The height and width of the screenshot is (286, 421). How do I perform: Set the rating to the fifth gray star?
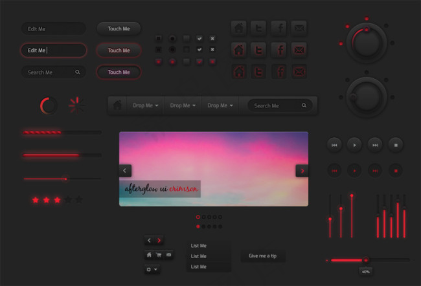79,199
